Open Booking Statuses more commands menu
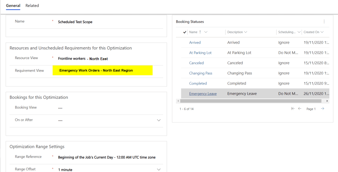 pyautogui.click(x=324, y=21)
